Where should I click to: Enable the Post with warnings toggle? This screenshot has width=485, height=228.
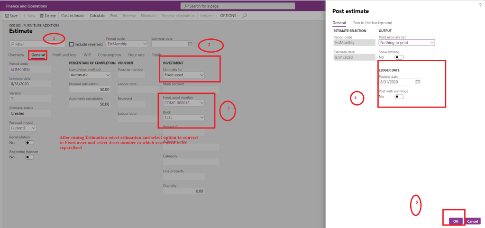click(398, 96)
